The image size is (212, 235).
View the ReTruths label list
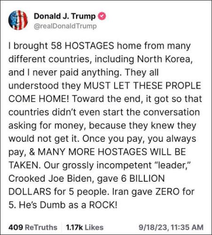pyautogui.click(x=41, y=227)
